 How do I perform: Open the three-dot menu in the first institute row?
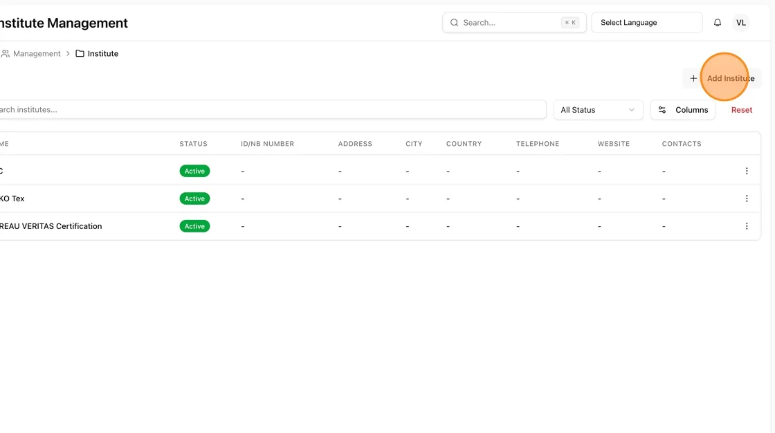(747, 171)
